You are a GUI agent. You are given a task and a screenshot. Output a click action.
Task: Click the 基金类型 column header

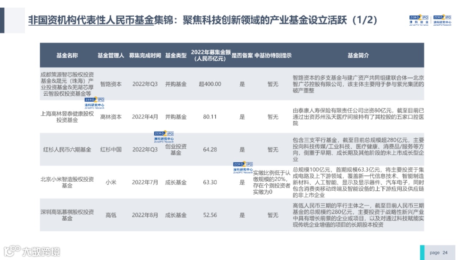point(176,55)
